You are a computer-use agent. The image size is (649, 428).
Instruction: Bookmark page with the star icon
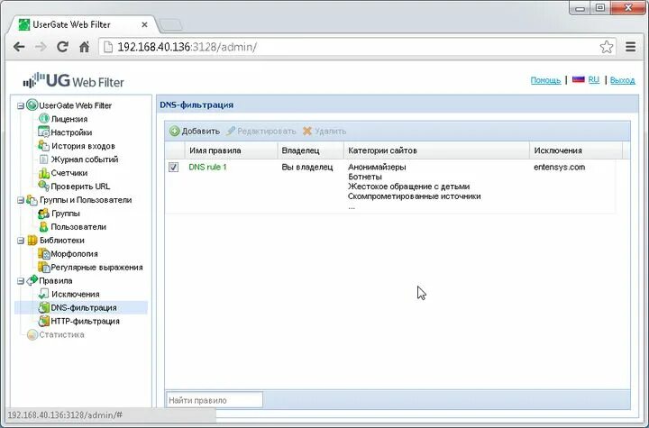point(607,47)
